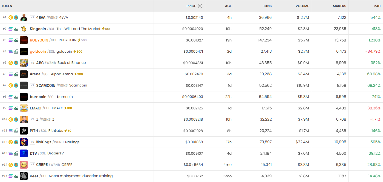Click the Raydium DEX icon on the burncoin row
Viewport: 383px width, 182px height.
click(16, 97)
